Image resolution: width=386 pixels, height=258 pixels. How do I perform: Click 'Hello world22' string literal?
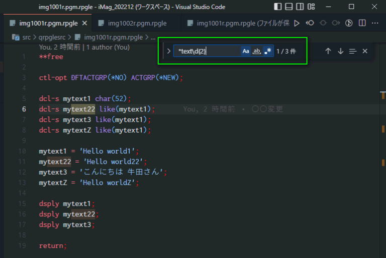113,162
